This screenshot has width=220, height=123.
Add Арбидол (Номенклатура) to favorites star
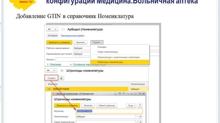click(x=63, y=29)
